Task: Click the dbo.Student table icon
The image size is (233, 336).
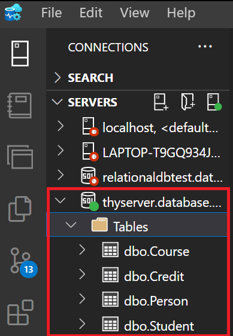Action: coord(110,324)
